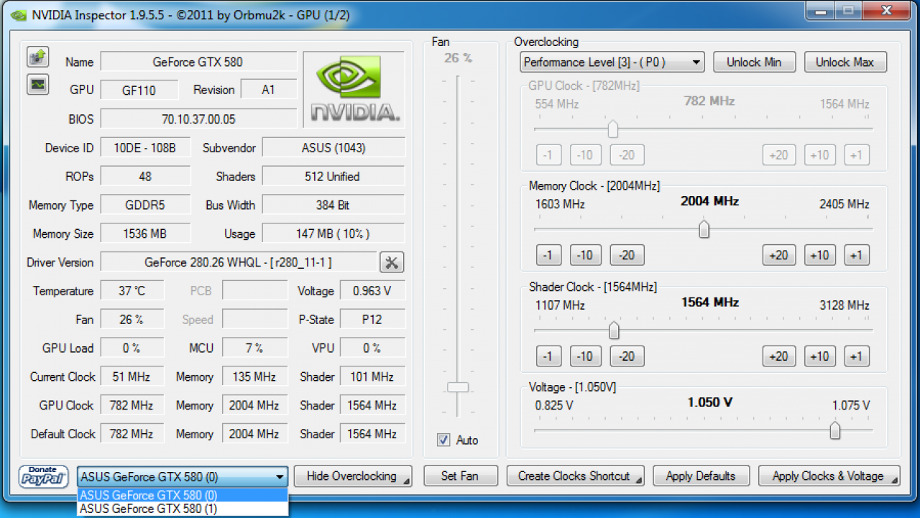Image resolution: width=920 pixels, height=518 pixels.
Task: Click the Temperature value 37 °C
Action: [x=132, y=291]
